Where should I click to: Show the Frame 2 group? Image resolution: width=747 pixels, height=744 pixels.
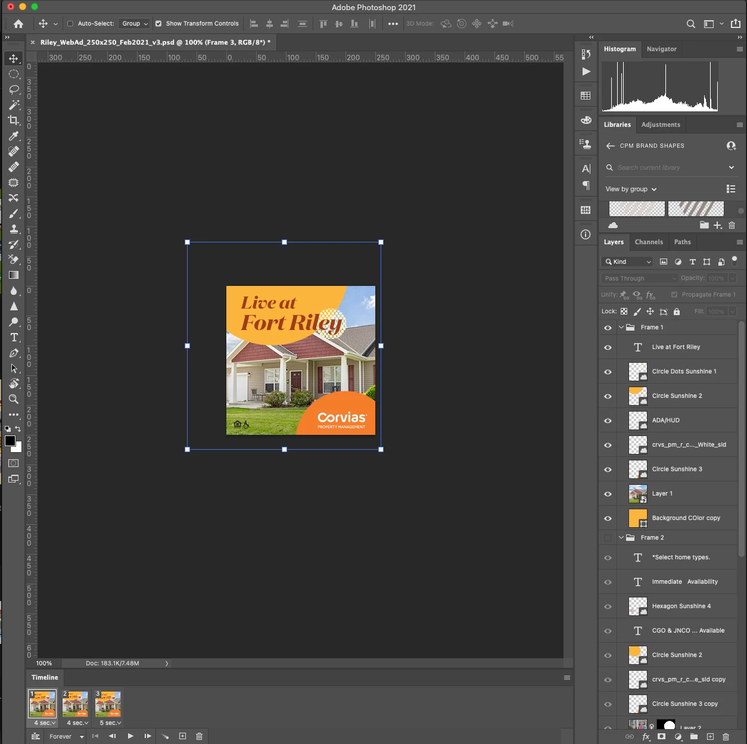click(x=608, y=538)
